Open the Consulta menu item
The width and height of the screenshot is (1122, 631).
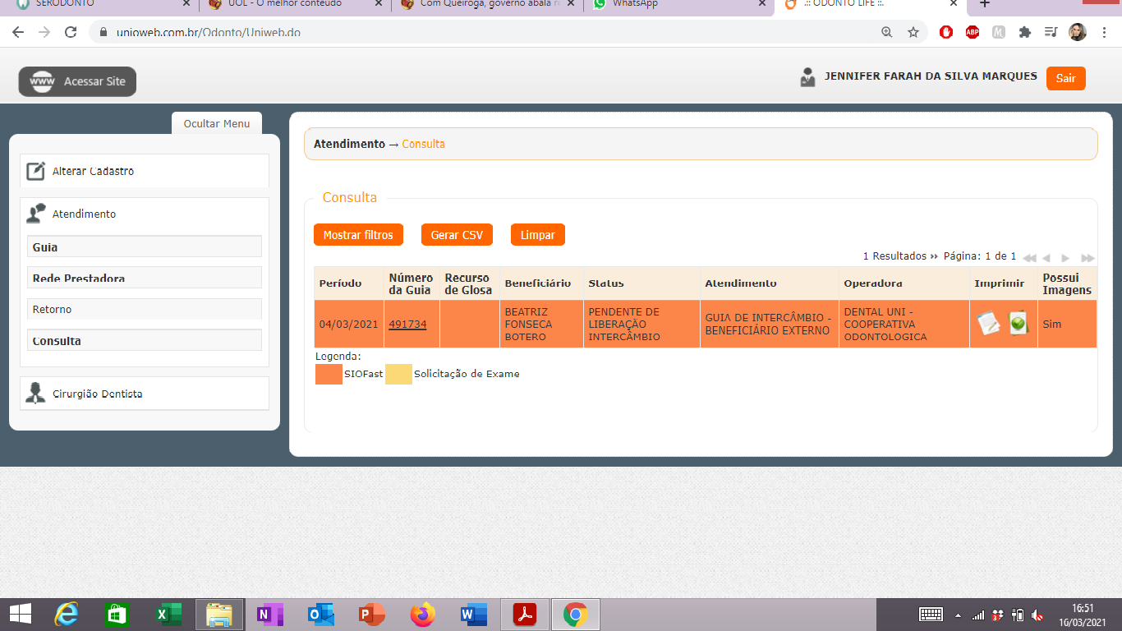click(145, 340)
